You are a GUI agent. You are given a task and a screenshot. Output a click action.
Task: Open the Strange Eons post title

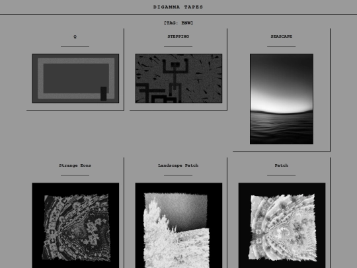click(x=75, y=165)
